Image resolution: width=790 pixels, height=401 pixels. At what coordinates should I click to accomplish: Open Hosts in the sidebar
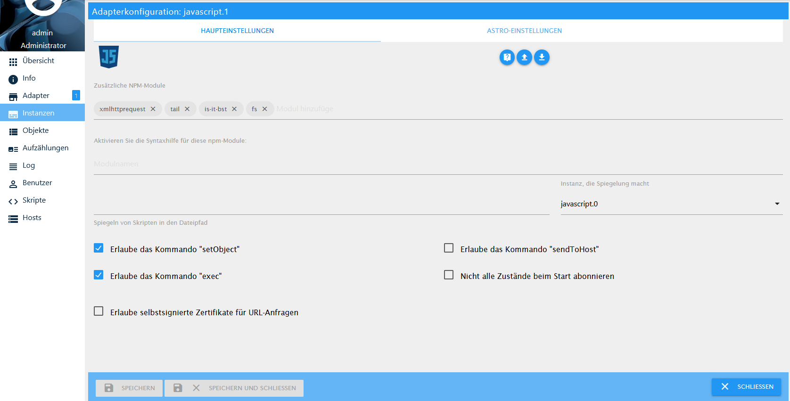coord(42,218)
